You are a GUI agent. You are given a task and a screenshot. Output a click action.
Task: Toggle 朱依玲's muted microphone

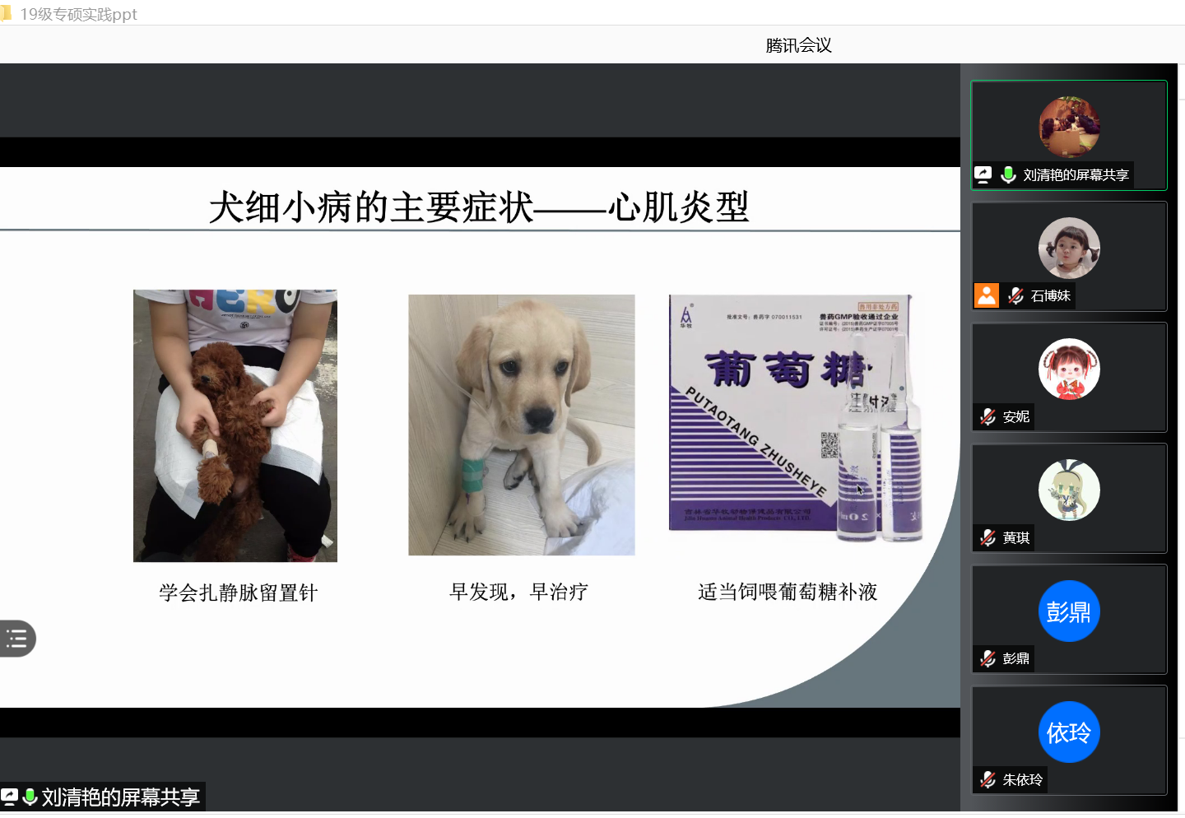pyautogui.click(x=988, y=779)
